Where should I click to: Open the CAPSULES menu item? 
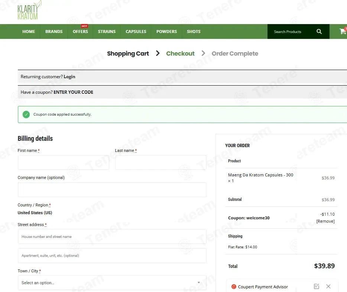(x=136, y=31)
